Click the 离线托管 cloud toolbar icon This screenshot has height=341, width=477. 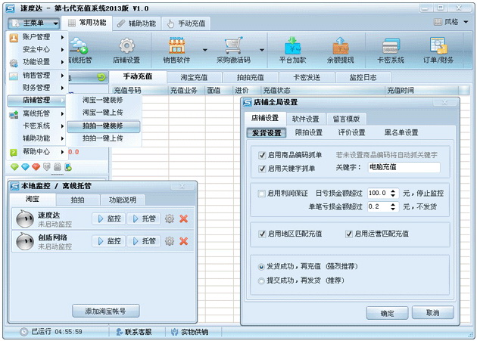point(79,45)
